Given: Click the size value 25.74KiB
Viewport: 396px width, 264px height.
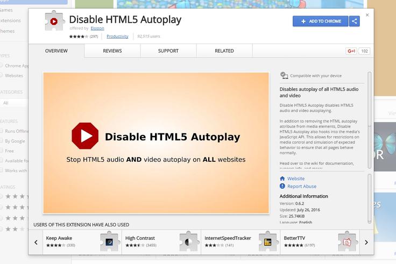Looking at the screenshot, I should point(296,216).
